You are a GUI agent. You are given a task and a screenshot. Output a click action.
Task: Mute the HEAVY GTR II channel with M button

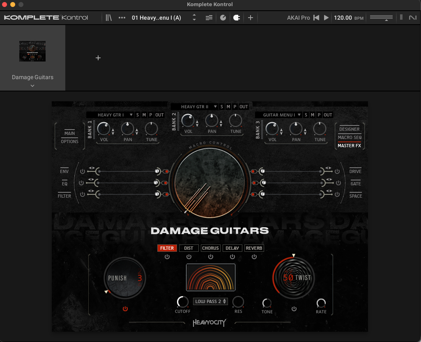pyautogui.click(x=228, y=106)
